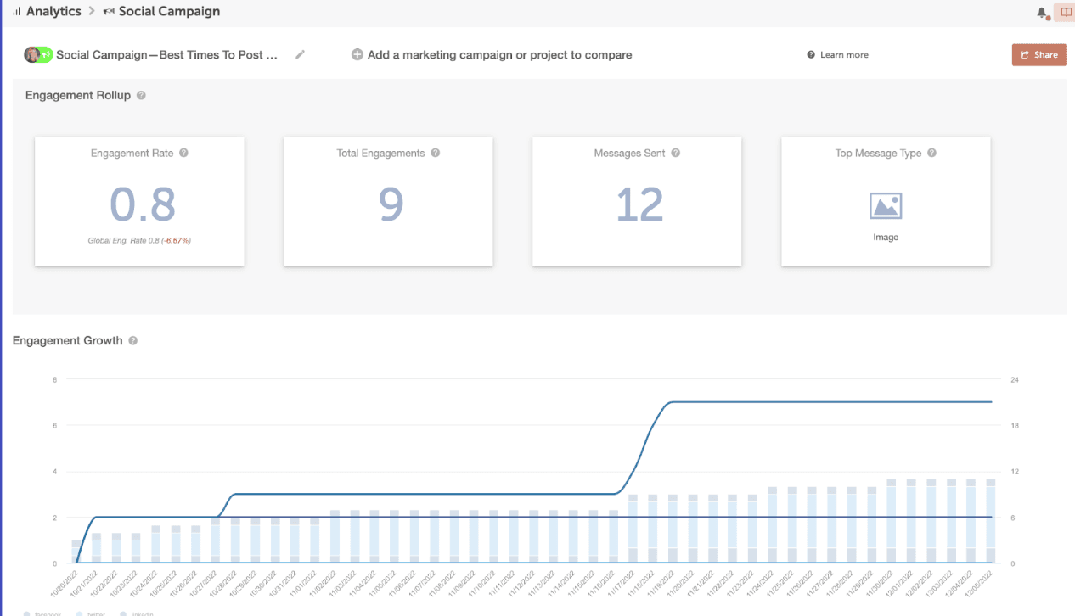Click help icon beside Messages Sent
Screen dimensions: 1075x616
point(676,154)
